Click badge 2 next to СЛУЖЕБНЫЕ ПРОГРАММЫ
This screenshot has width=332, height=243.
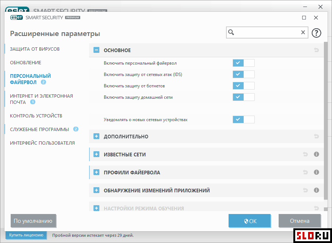pyautogui.click(x=76, y=129)
